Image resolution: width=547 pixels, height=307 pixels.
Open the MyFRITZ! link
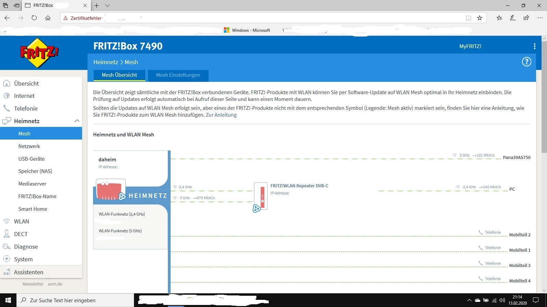pos(470,46)
